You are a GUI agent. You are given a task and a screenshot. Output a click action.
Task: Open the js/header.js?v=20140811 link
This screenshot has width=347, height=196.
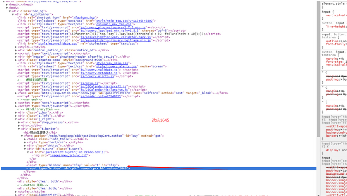click(x=101, y=96)
